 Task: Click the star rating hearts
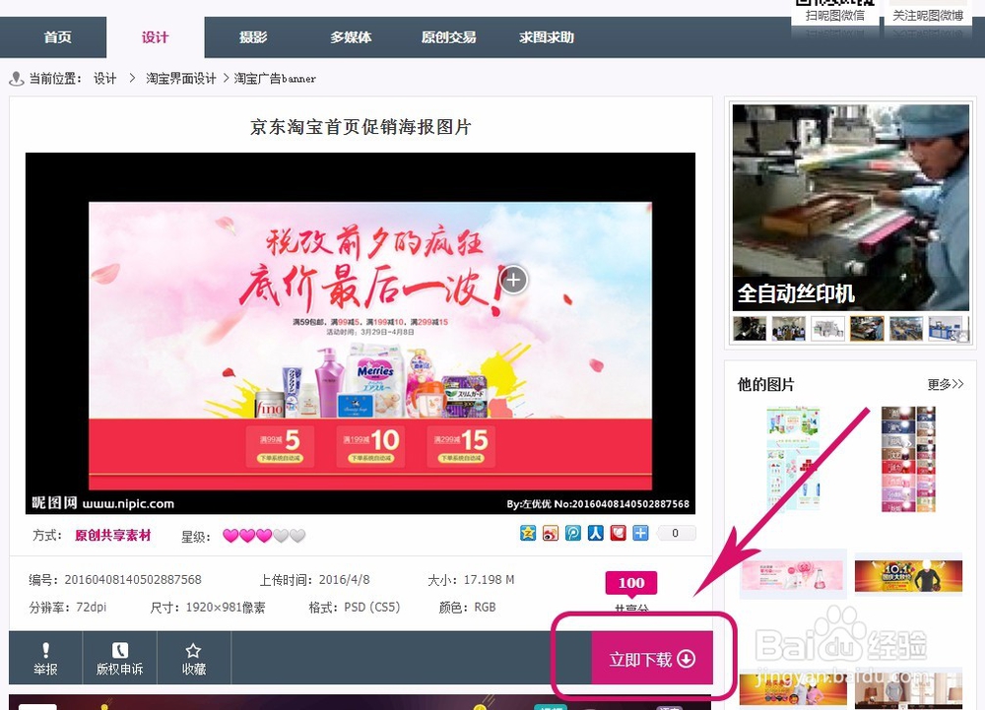pyautogui.click(x=264, y=536)
